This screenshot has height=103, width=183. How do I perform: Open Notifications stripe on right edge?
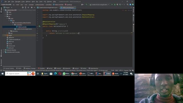coord(134,28)
